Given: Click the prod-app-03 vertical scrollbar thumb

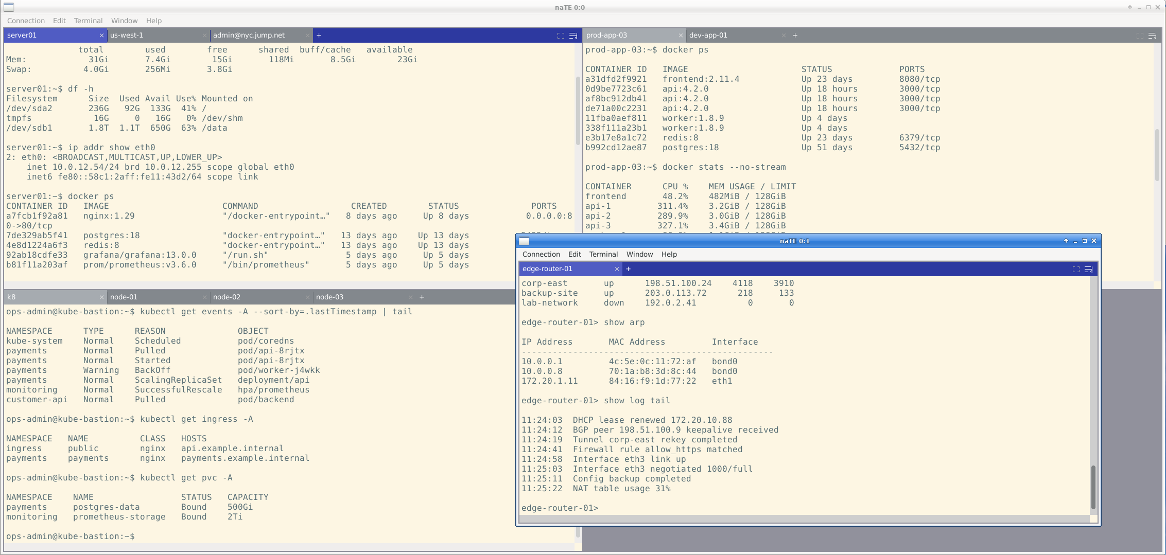Looking at the screenshot, I should click(1158, 154).
